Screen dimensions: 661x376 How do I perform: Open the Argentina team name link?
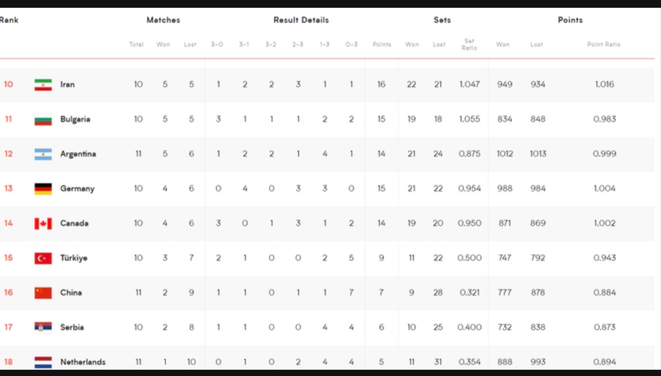pos(78,154)
